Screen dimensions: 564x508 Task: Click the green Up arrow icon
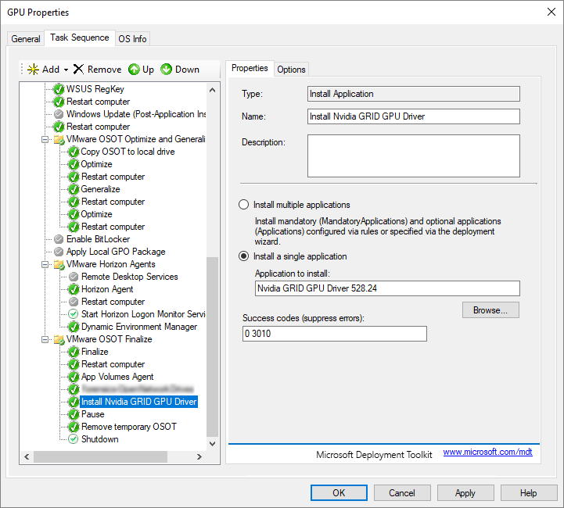pos(134,70)
